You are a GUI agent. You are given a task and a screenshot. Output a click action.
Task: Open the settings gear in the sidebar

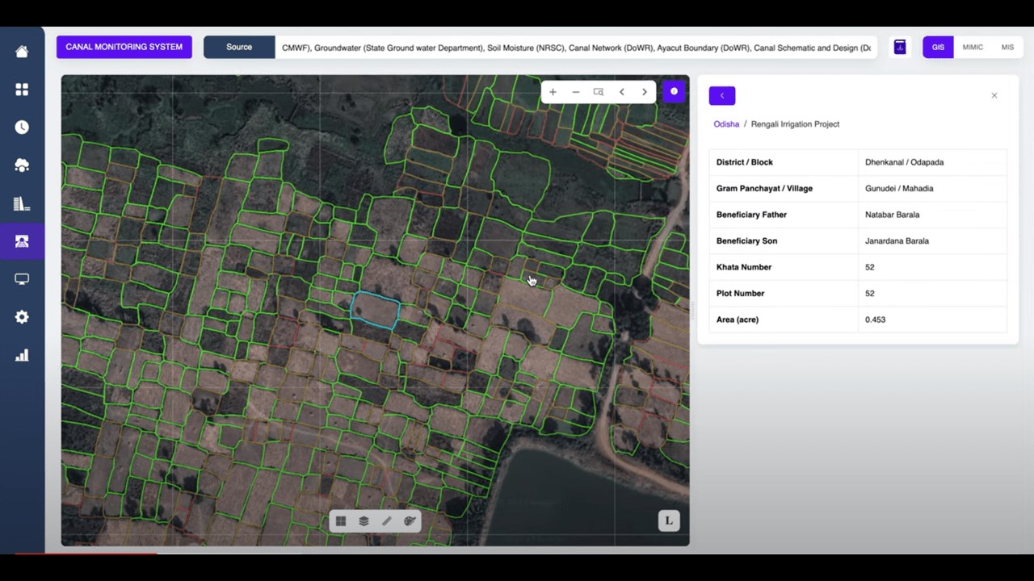[x=22, y=317]
